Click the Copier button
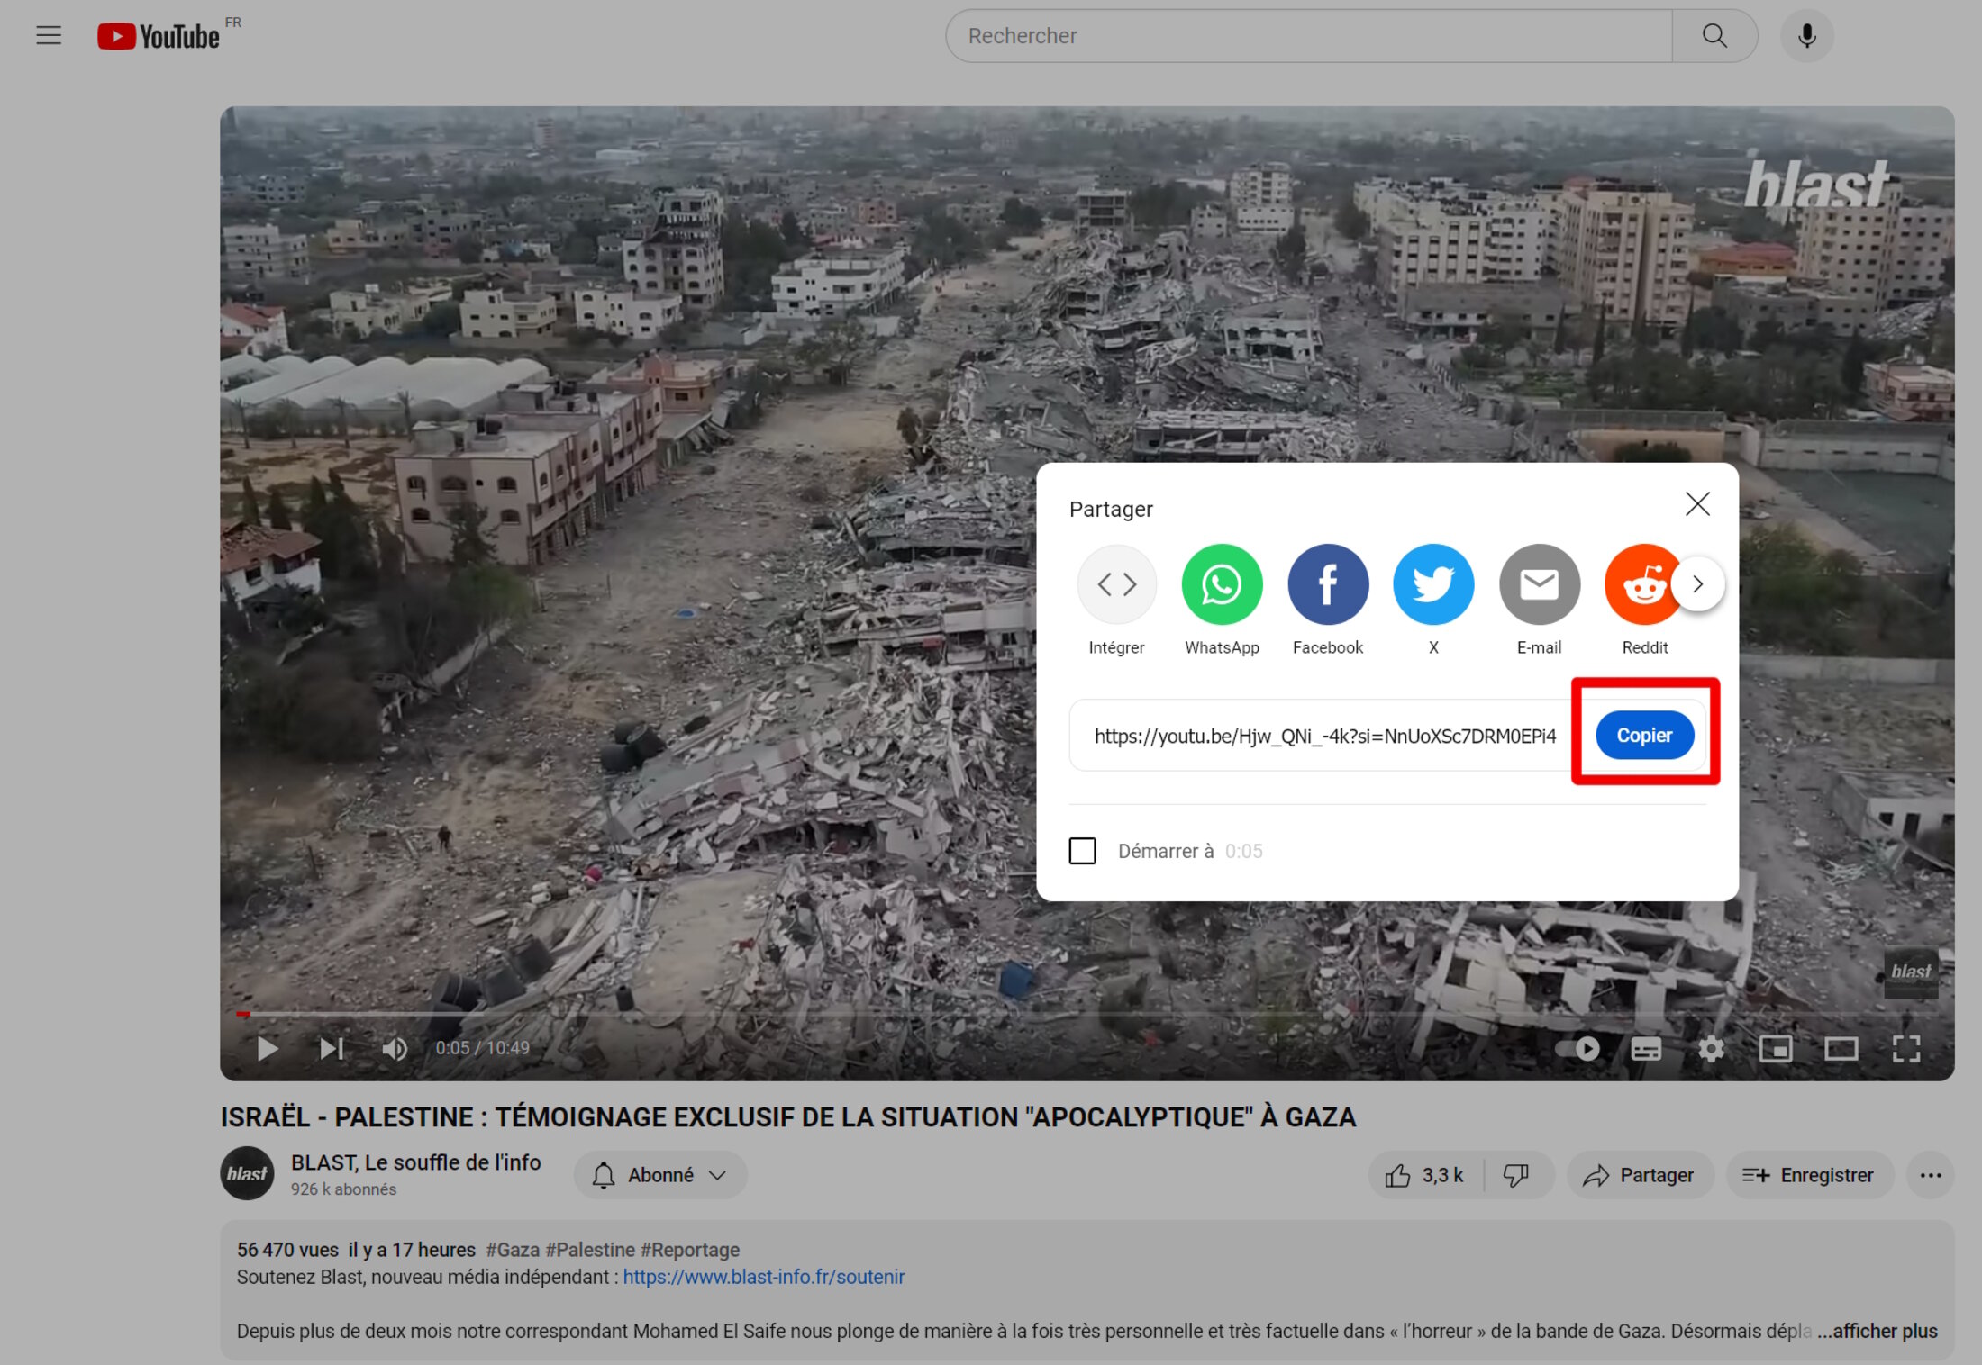1982x1365 pixels. 1644,735
